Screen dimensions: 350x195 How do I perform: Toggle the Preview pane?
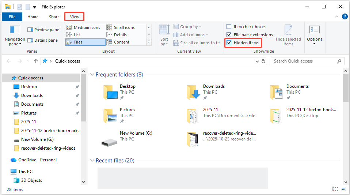pos(43,30)
